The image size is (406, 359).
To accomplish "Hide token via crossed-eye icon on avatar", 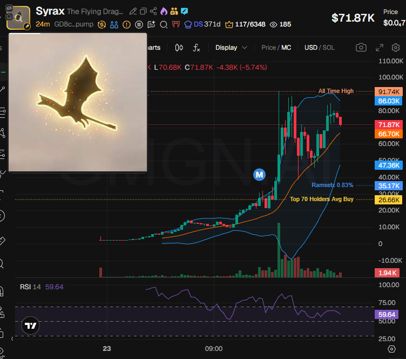I will [x=9, y=8].
